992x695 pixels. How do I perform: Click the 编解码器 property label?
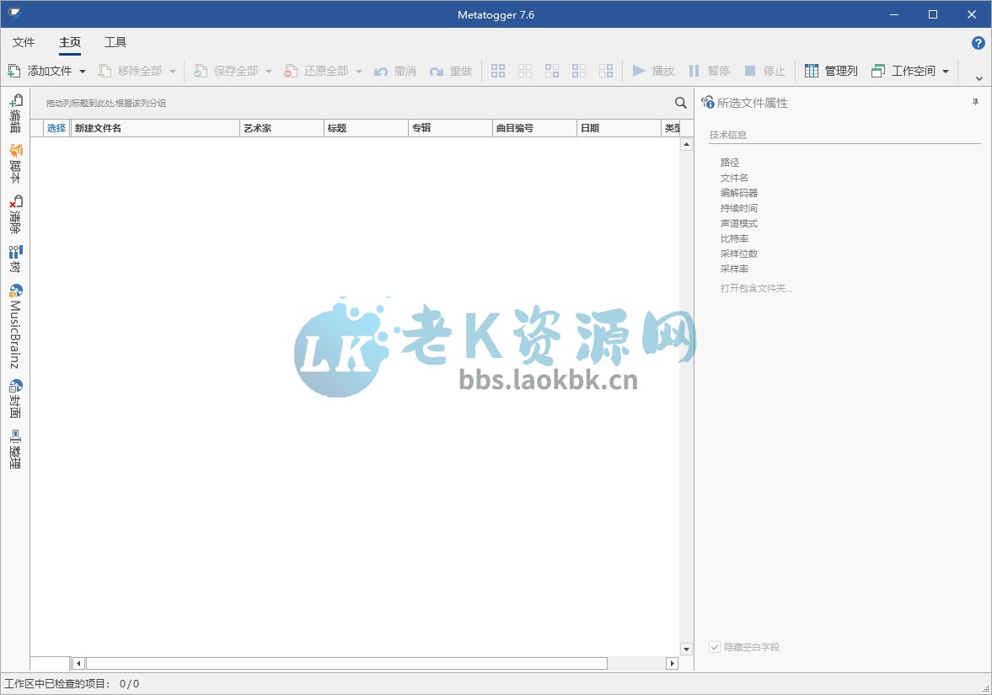[x=739, y=193]
